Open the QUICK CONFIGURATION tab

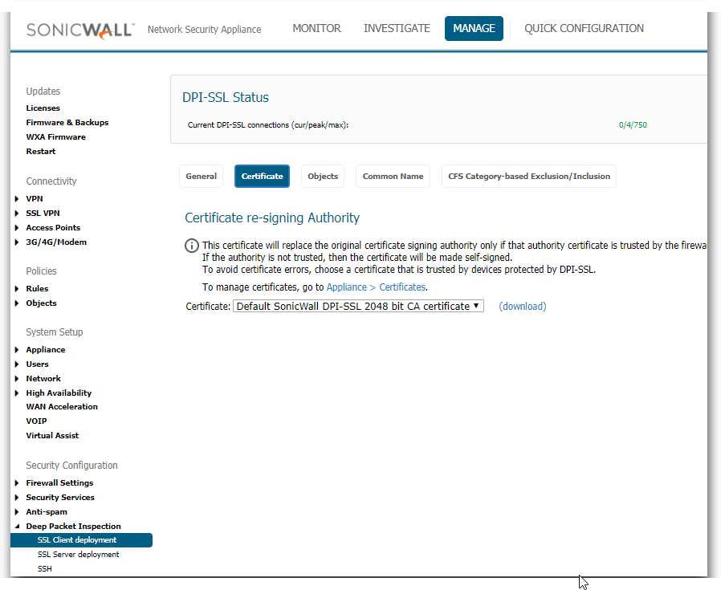(584, 29)
